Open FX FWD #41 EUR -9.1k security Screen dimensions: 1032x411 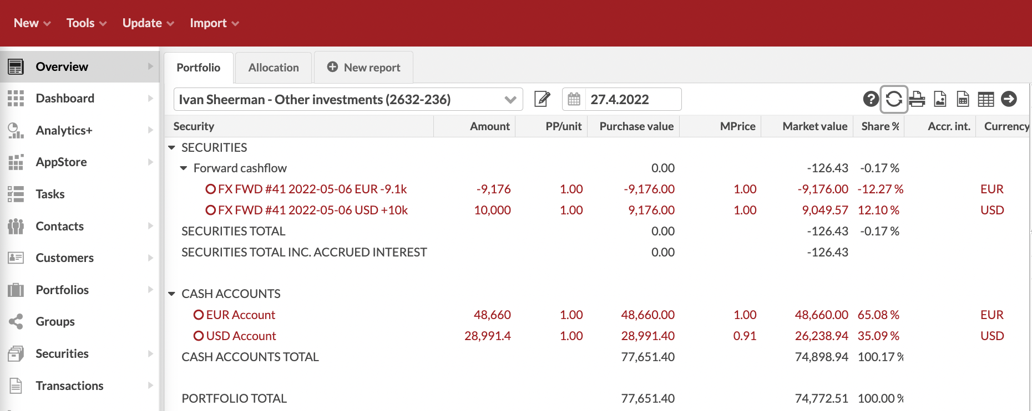[x=312, y=189]
